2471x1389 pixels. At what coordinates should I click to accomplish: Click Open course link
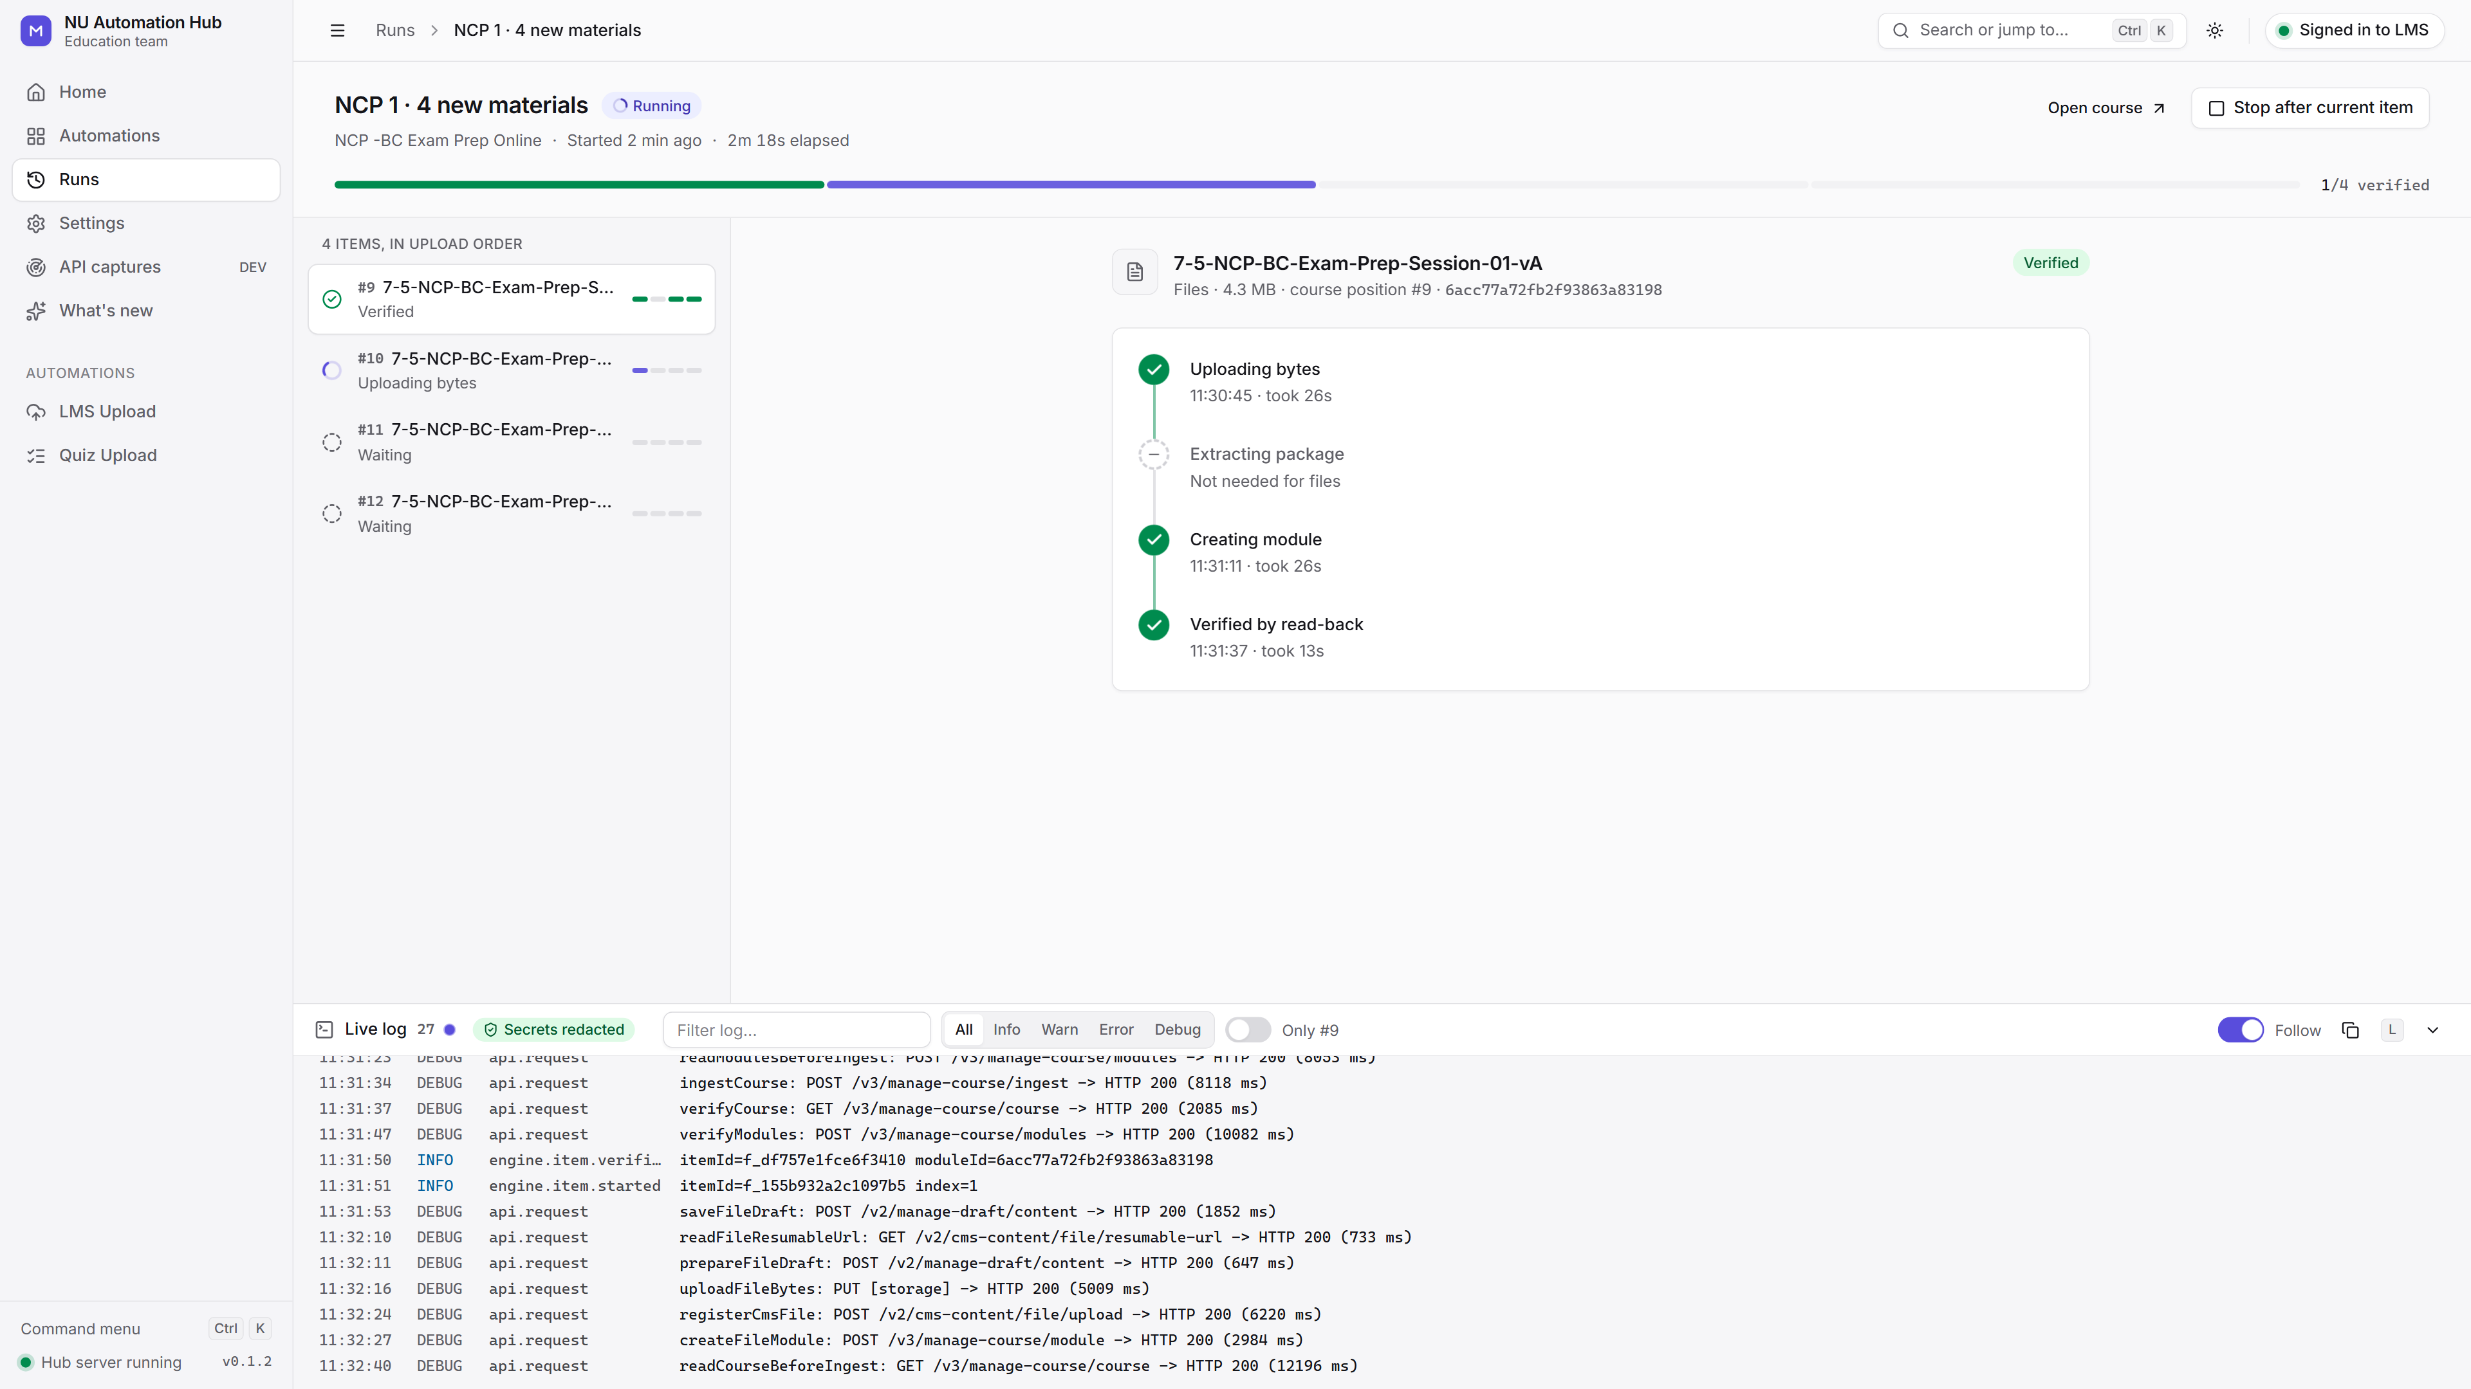pyautogui.click(x=2107, y=108)
